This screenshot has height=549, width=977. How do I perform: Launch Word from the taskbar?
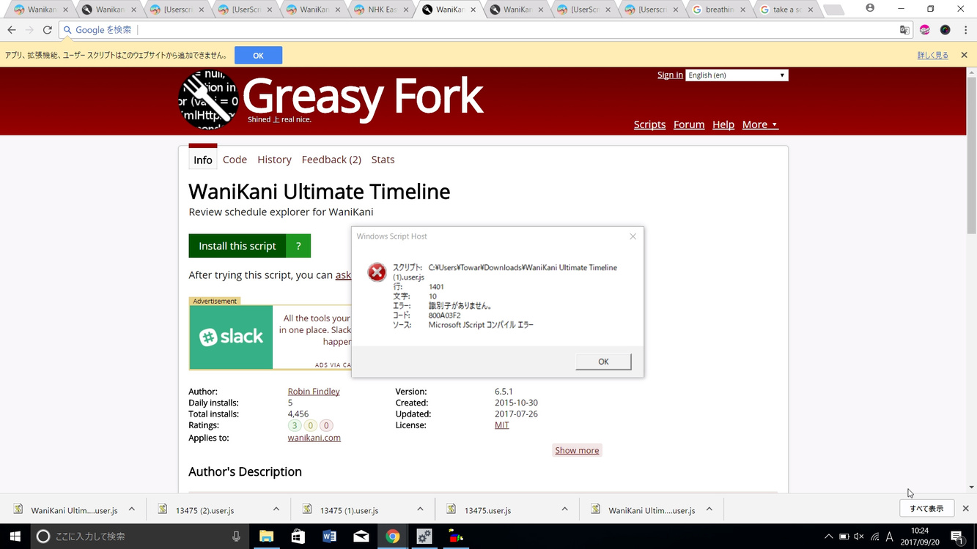point(329,537)
